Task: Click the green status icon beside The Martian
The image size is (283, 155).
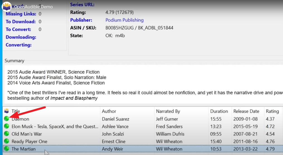Action: click(x=6, y=149)
